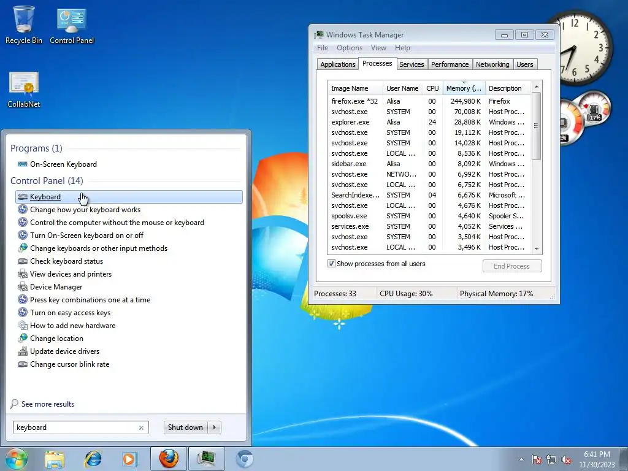Click the End Process button

point(512,266)
